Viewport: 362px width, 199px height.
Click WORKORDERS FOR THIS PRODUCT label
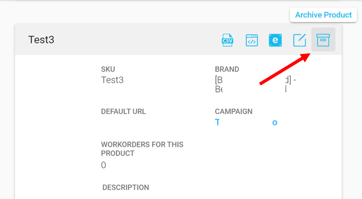pyautogui.click(x=142, y=149)
